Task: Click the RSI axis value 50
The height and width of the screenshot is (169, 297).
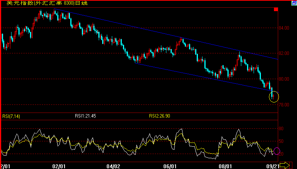Action: point(281,141)
